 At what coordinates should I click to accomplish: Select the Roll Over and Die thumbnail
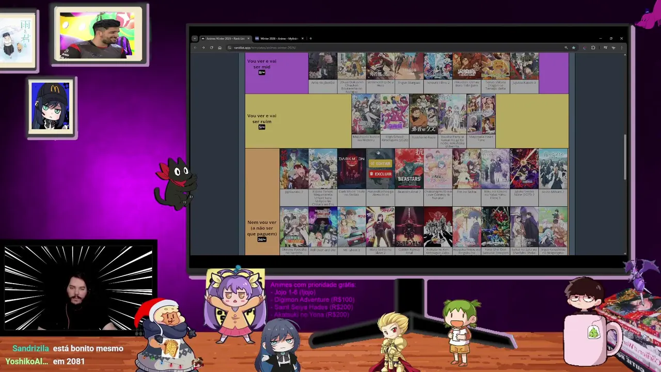(323, 227)
